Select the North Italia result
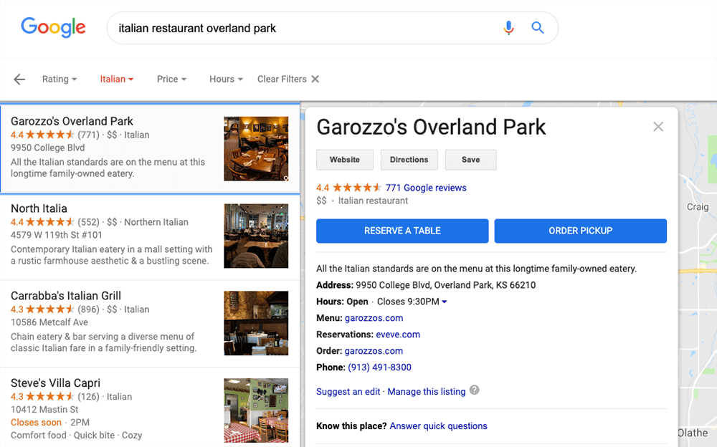 coord(150,236)
